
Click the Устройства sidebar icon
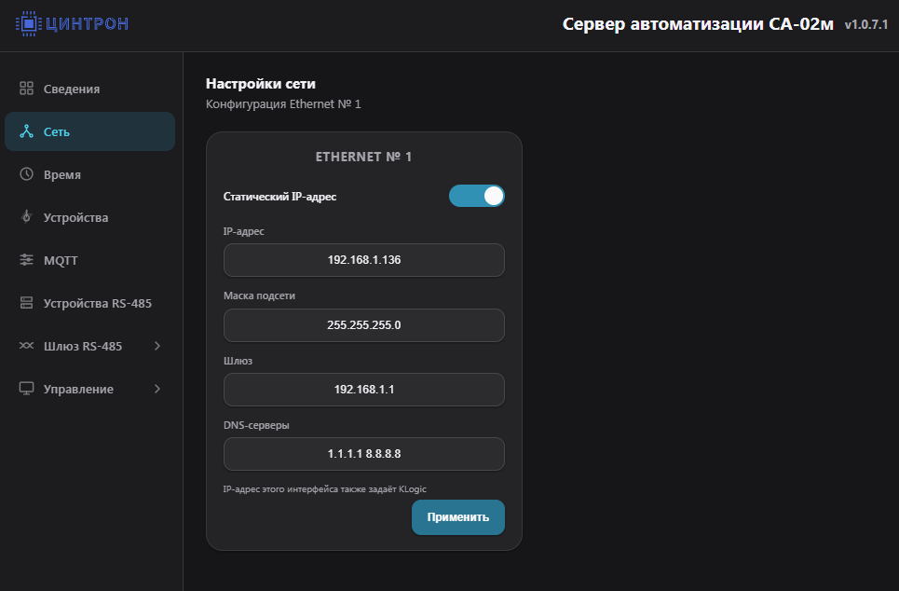tap(26, 217)
